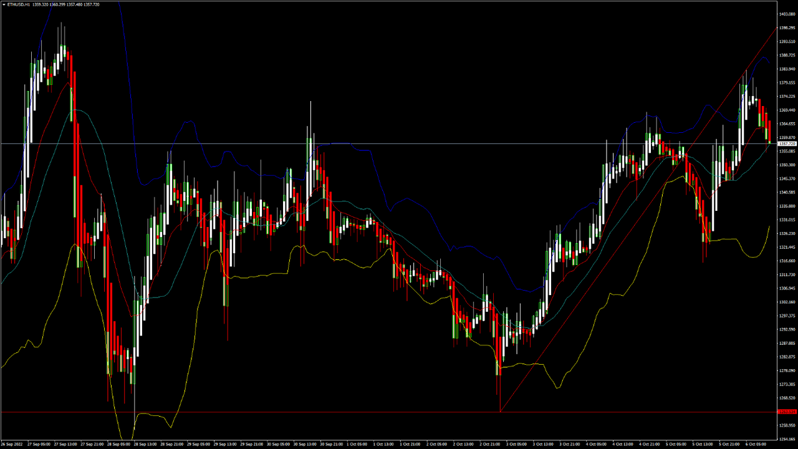Image resolution: width=798 pixels, height=449 pixels.
Task: Click the 1 Oct 05:00 time label
Action: (356, 445)
